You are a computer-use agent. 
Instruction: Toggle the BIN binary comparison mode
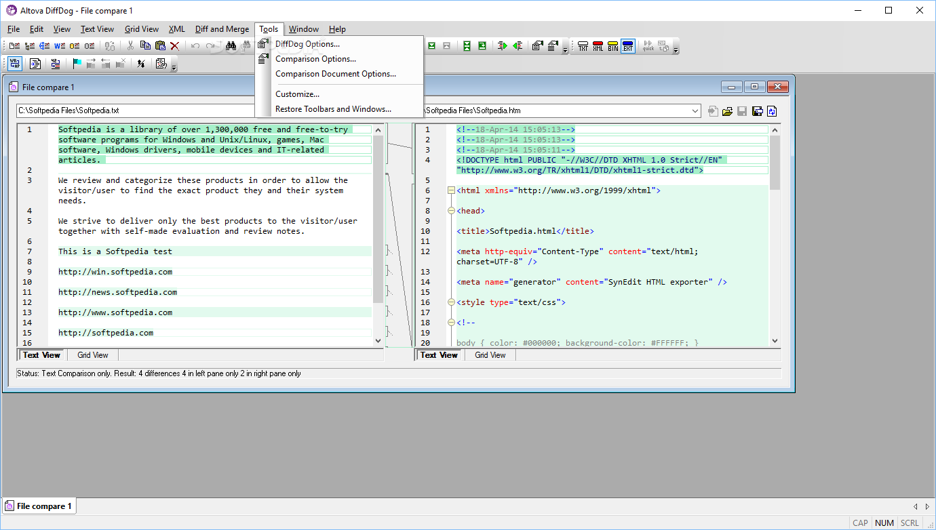click(612, 46)
